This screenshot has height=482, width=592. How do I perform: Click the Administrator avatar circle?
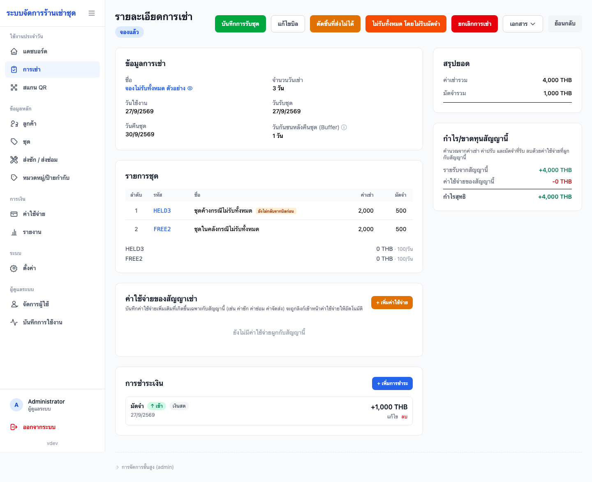point(16,405)
